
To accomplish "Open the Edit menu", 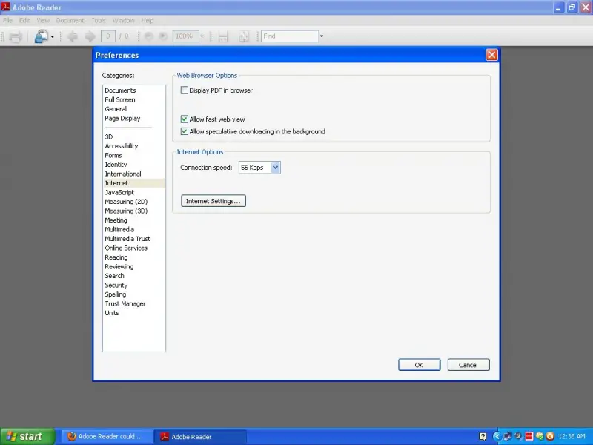I will [x=24, y=21].
